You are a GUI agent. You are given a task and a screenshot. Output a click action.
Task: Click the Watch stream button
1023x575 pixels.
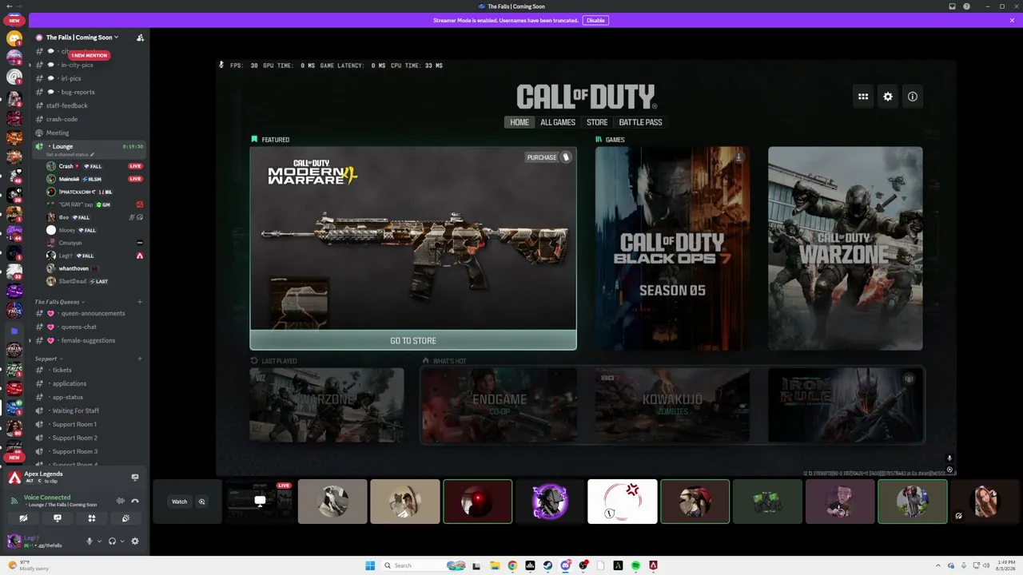point(179,502)
